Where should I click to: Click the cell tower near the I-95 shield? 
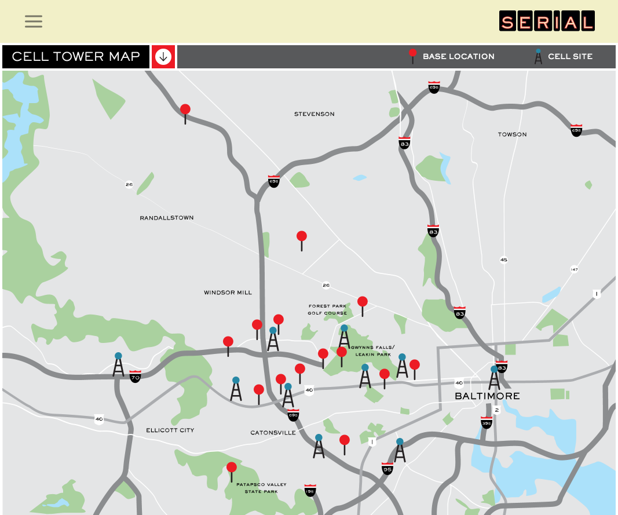click(x=400, y=451)
